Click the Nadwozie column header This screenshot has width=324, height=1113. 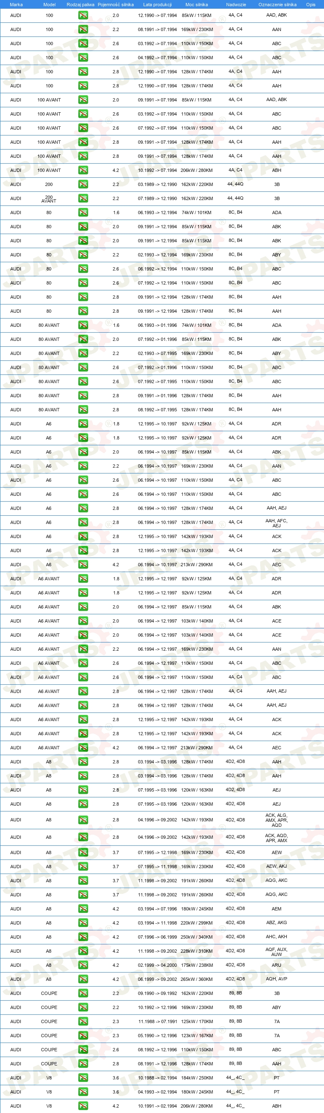coord(236,5)
